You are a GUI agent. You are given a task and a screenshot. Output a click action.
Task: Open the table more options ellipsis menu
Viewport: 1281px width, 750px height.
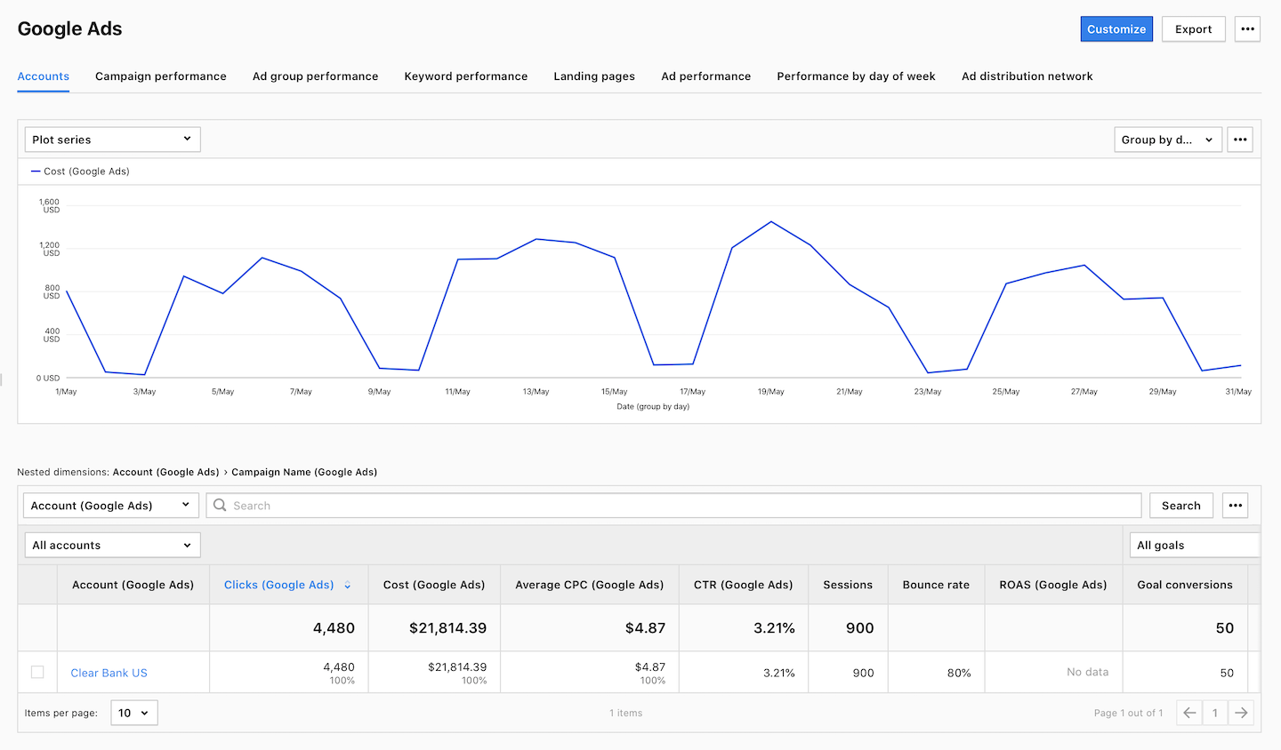tap(1235, 506)
